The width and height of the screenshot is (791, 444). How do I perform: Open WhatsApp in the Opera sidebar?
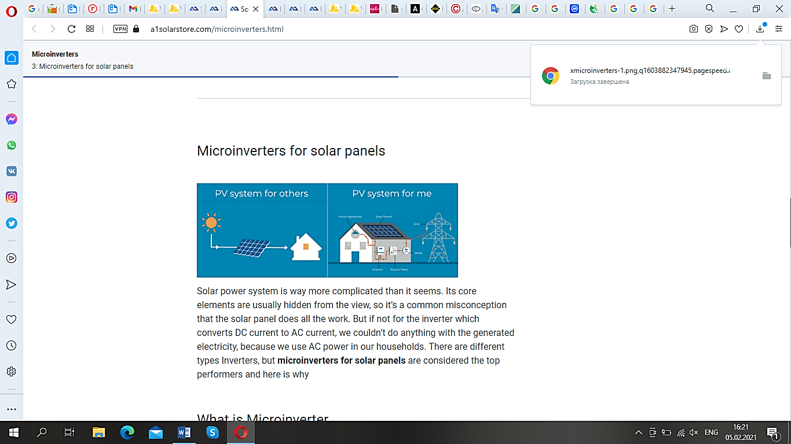pyautogui.click(x=11, y=145)
